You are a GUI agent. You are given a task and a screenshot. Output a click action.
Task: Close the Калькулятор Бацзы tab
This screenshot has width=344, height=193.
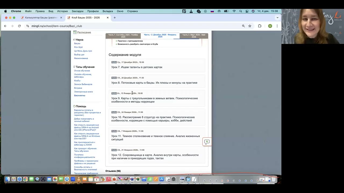point(61,18)
